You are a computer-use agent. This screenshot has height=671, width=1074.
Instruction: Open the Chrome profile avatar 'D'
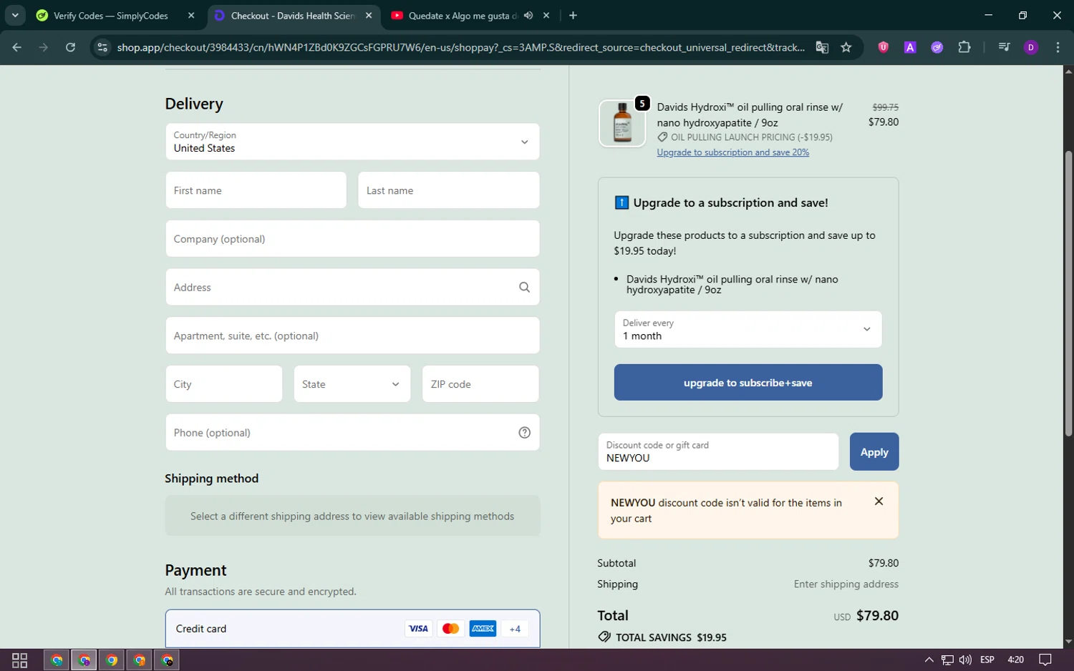1031,47
